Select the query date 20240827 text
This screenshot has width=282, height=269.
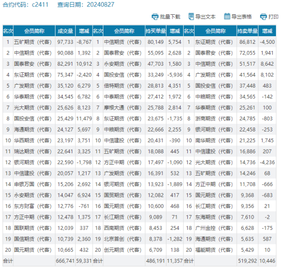(x=100, y=5)
